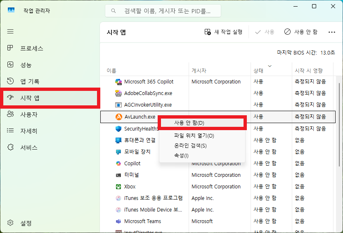Image resolution: width=343 pixels, height=233 pixels.
Task: Open the 서비스 services page
Action: tap(50, 147)
